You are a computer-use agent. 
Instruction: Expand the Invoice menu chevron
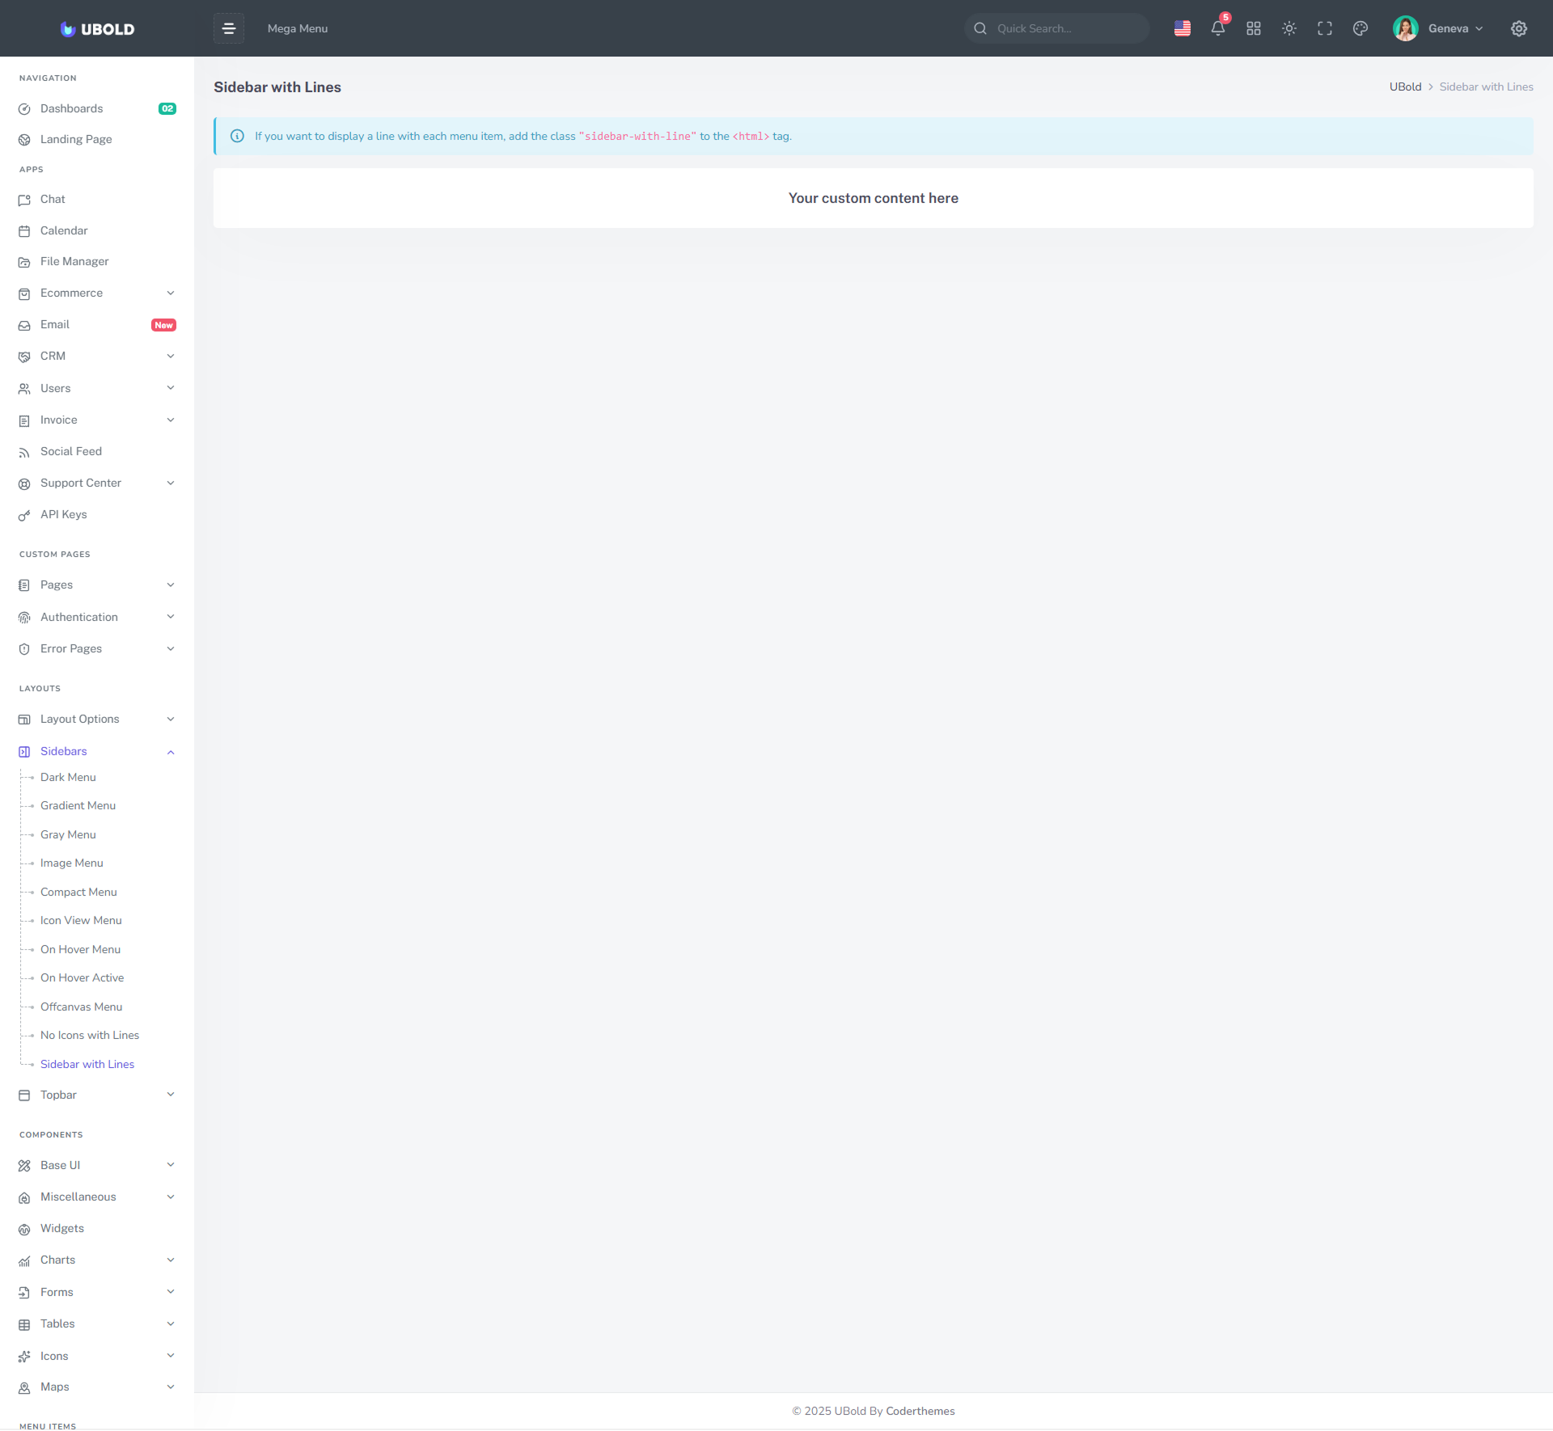tap(171, 420)
